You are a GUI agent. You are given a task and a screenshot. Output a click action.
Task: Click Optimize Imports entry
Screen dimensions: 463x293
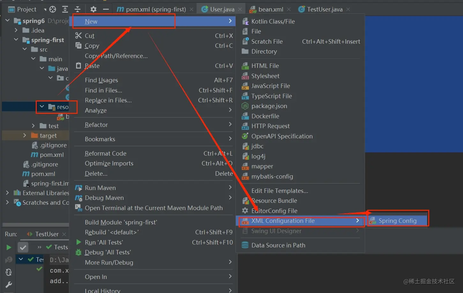(109, 163)
